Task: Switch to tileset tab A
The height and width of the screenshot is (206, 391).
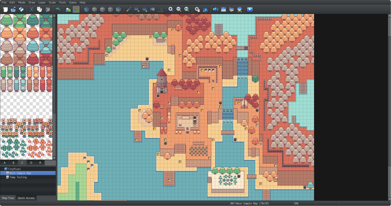Action: [5, 163]
